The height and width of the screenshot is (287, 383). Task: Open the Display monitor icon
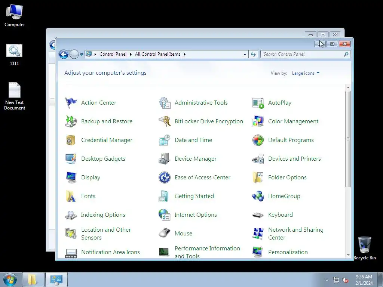(x=71, y=178)
